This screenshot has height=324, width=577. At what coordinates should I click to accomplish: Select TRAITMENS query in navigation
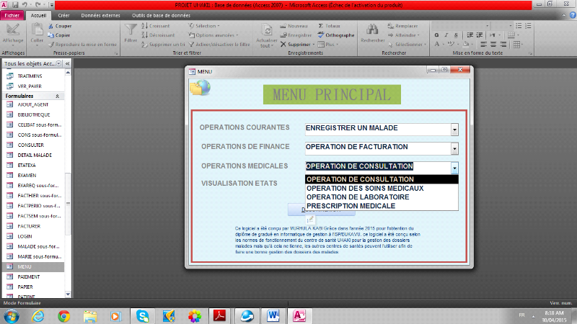click(33, 76)
